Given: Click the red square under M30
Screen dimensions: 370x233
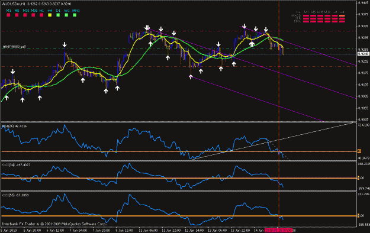Looking at the screenshot, I should click(x=33, y=15).
